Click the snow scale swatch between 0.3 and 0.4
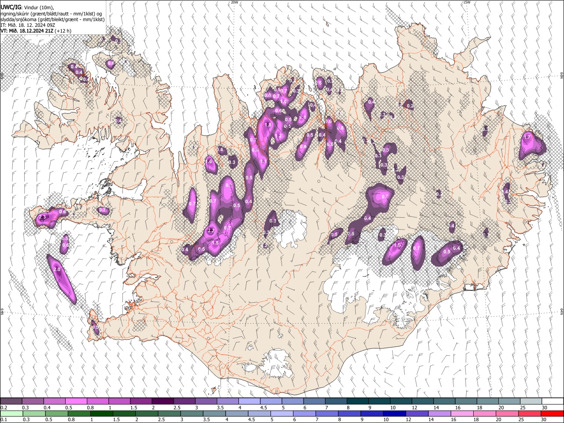 [33, 401]
